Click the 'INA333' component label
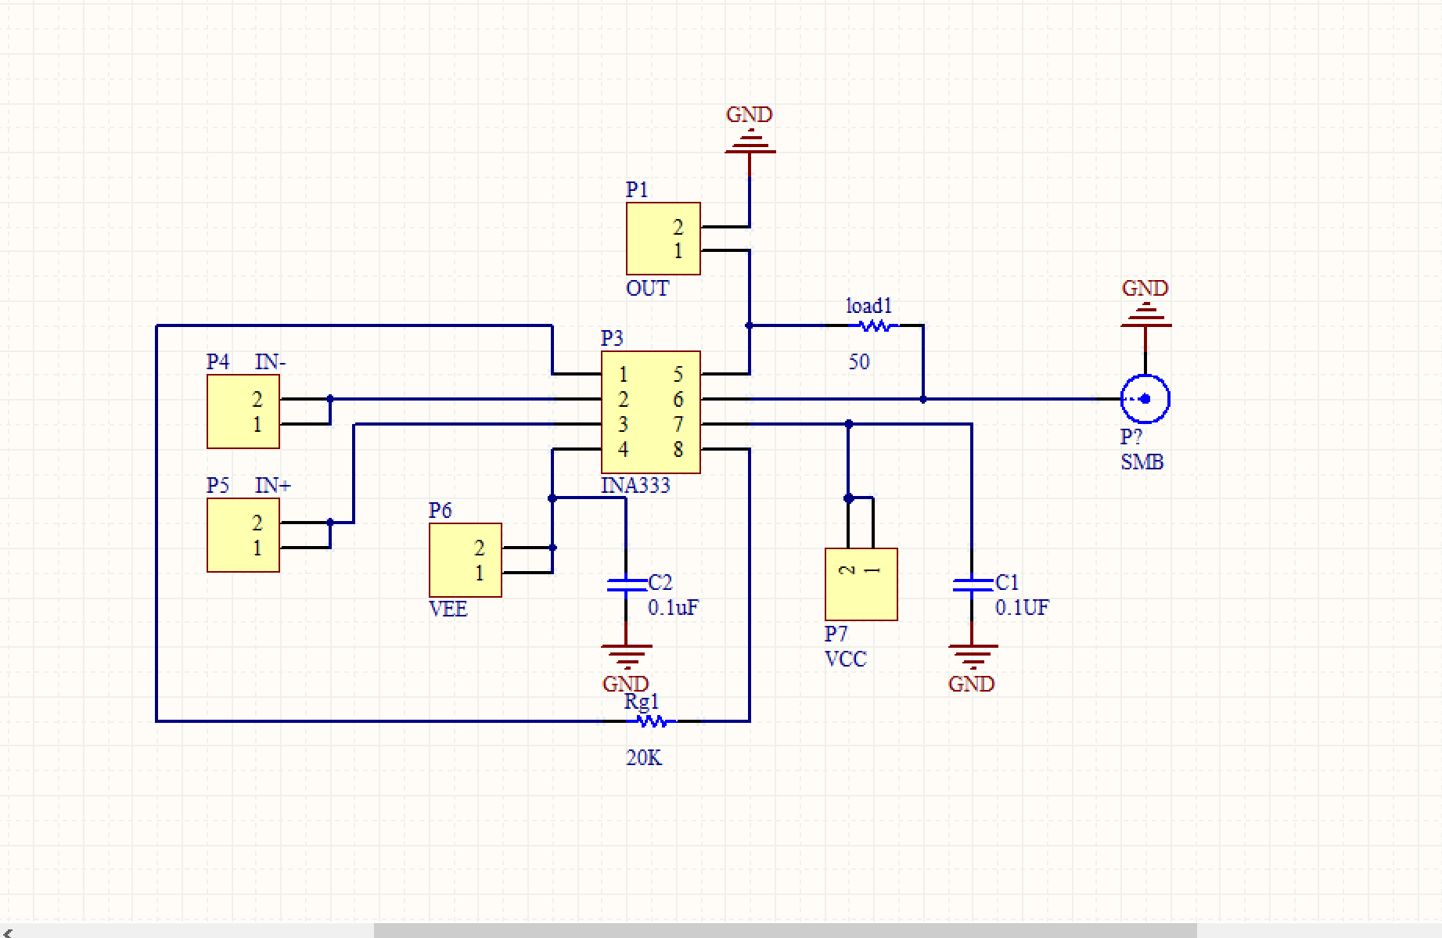Viewport: 1442px width, 938px height. coord(635,486)
